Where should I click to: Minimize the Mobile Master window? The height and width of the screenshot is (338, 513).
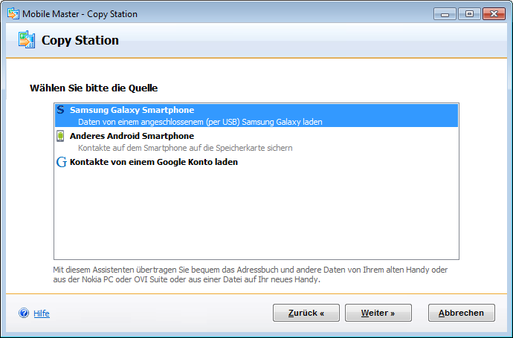click(445, 13)
